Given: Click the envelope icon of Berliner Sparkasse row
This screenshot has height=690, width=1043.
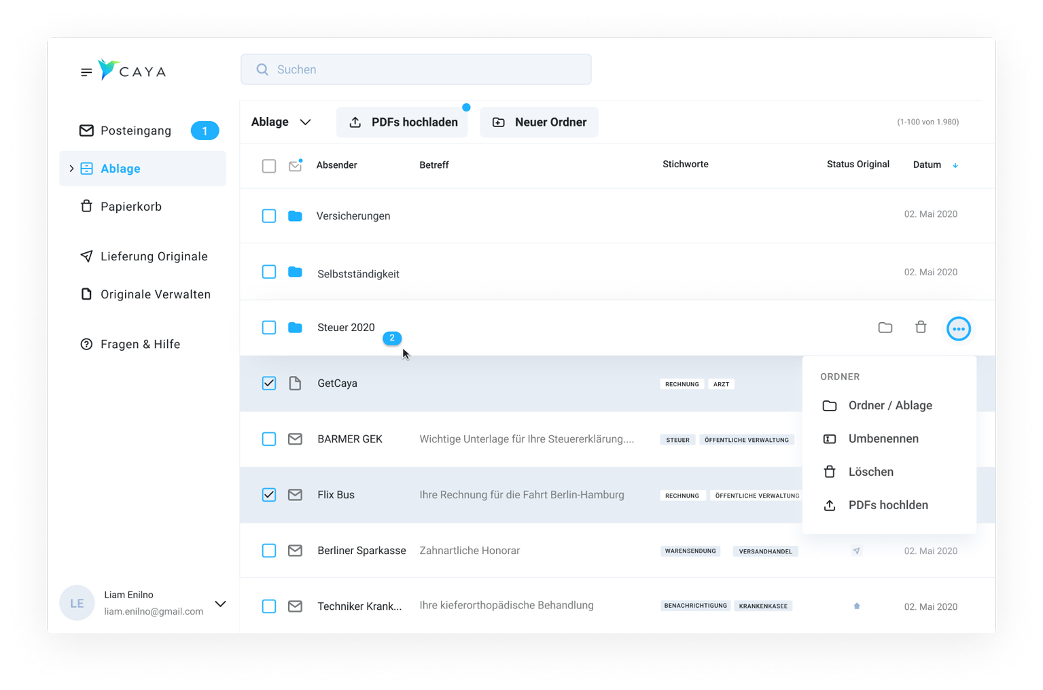Looking at the screenshot, I should point(295,551).
